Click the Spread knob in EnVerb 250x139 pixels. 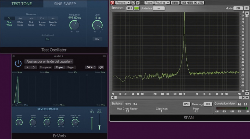33,122
